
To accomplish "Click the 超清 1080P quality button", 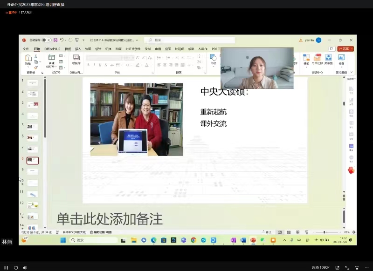I will (321, 267).
